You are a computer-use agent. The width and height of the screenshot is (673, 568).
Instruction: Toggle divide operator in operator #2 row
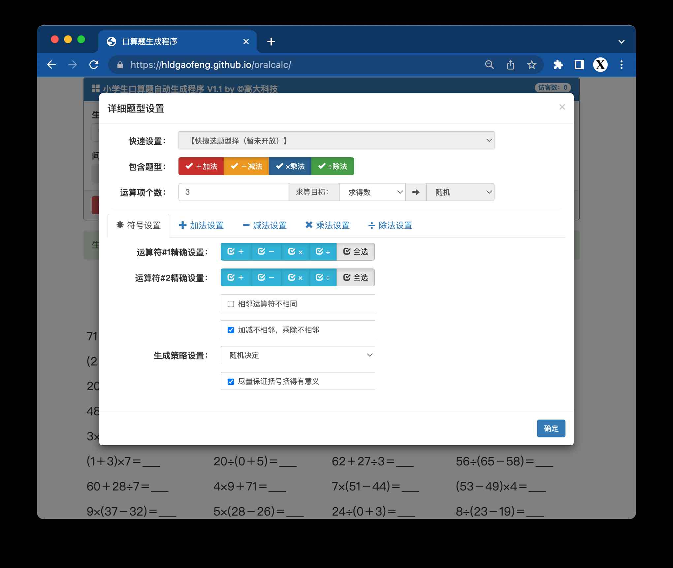[x=323, y=277]
